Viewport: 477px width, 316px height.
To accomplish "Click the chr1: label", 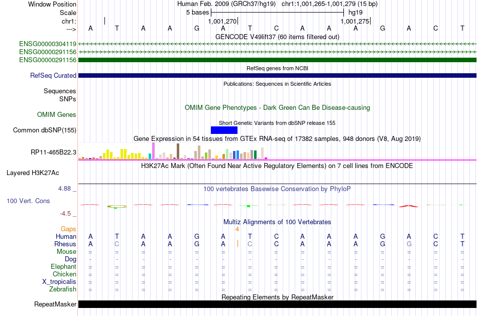I will 69,21.
